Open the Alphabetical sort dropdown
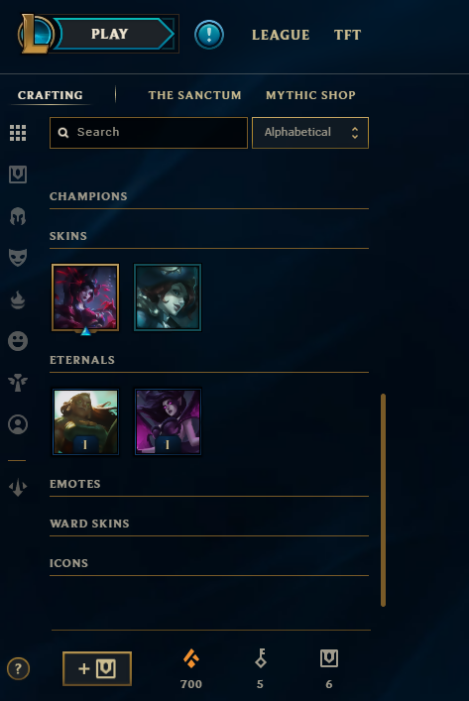Screen dimensions: 469x701 coord(310,132)
